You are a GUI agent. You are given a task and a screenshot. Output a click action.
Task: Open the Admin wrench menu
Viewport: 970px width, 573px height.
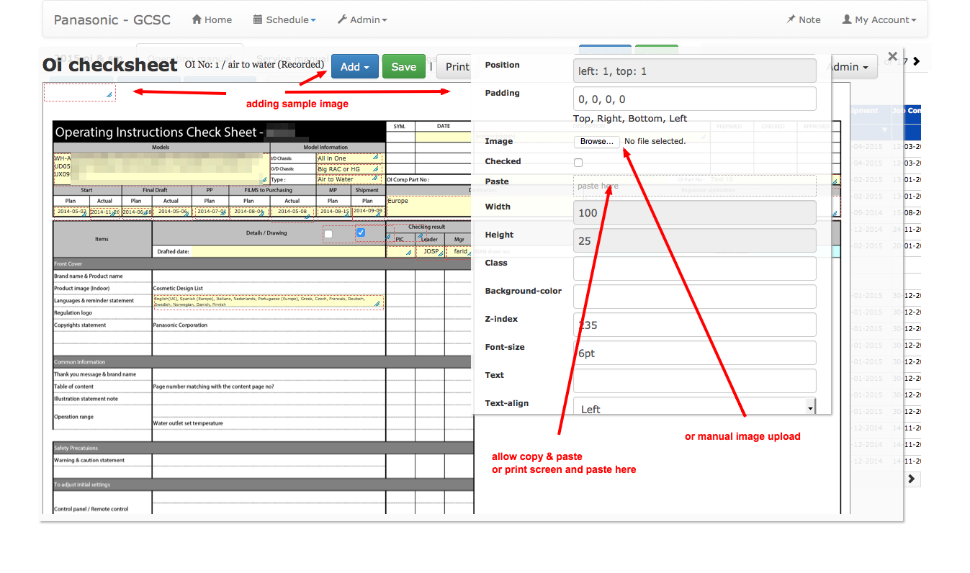pos(362,20)
